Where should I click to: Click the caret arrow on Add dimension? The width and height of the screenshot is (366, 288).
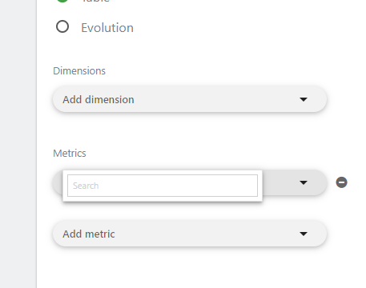pyautogui.click(x=304, y=99)
